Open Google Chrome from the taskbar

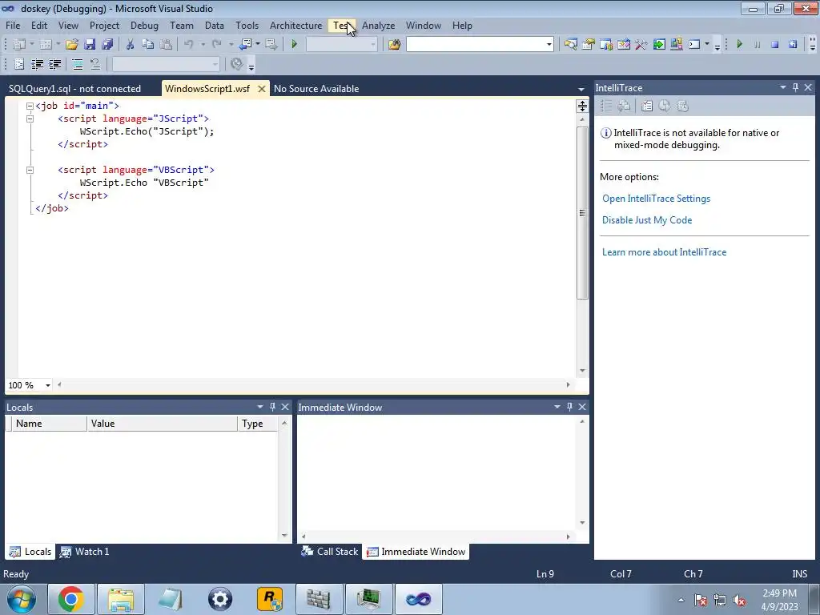[71, 599]
